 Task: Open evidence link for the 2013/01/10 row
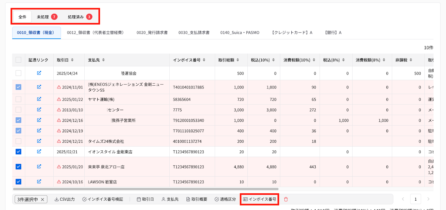coord(39,110)
